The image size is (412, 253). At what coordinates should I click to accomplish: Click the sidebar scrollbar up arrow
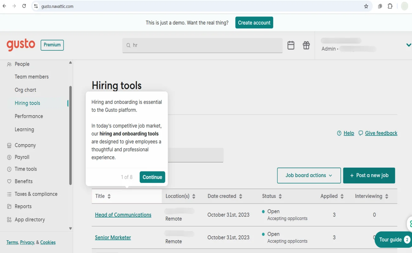70,63
